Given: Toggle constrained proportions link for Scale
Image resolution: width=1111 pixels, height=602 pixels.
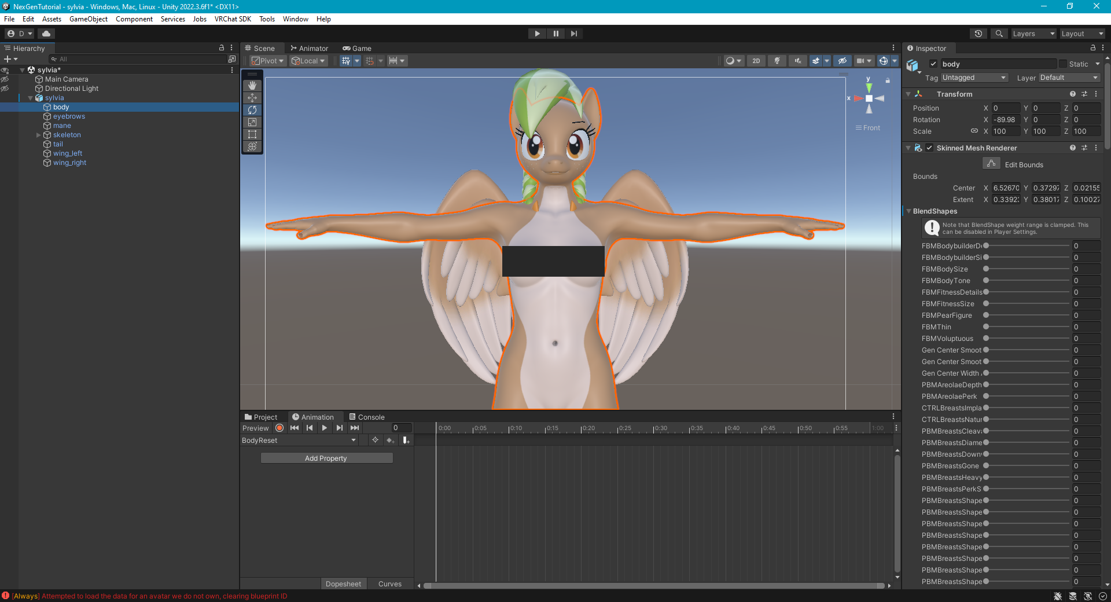Looking at the screenshot, I should 974,131.
